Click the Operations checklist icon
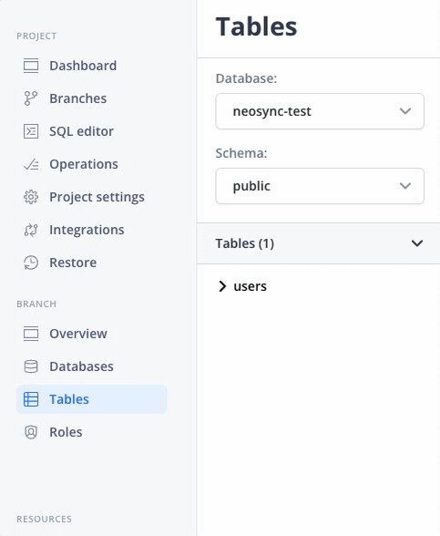This screenshot has width=440, height=536. tap(31, 164)
